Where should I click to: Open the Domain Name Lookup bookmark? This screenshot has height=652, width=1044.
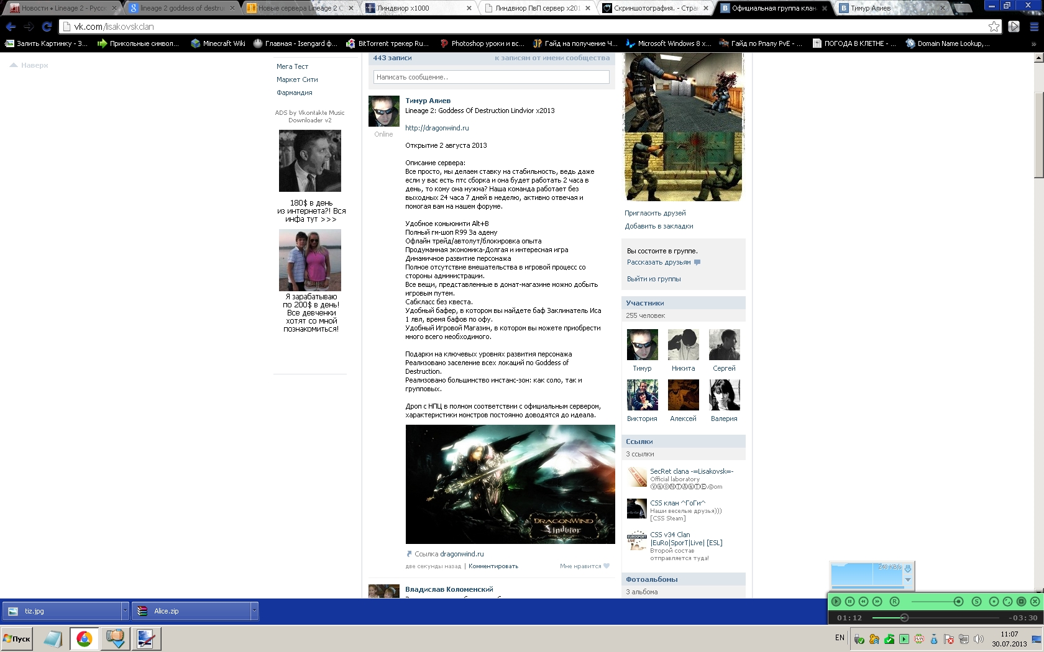pos(948,43)
